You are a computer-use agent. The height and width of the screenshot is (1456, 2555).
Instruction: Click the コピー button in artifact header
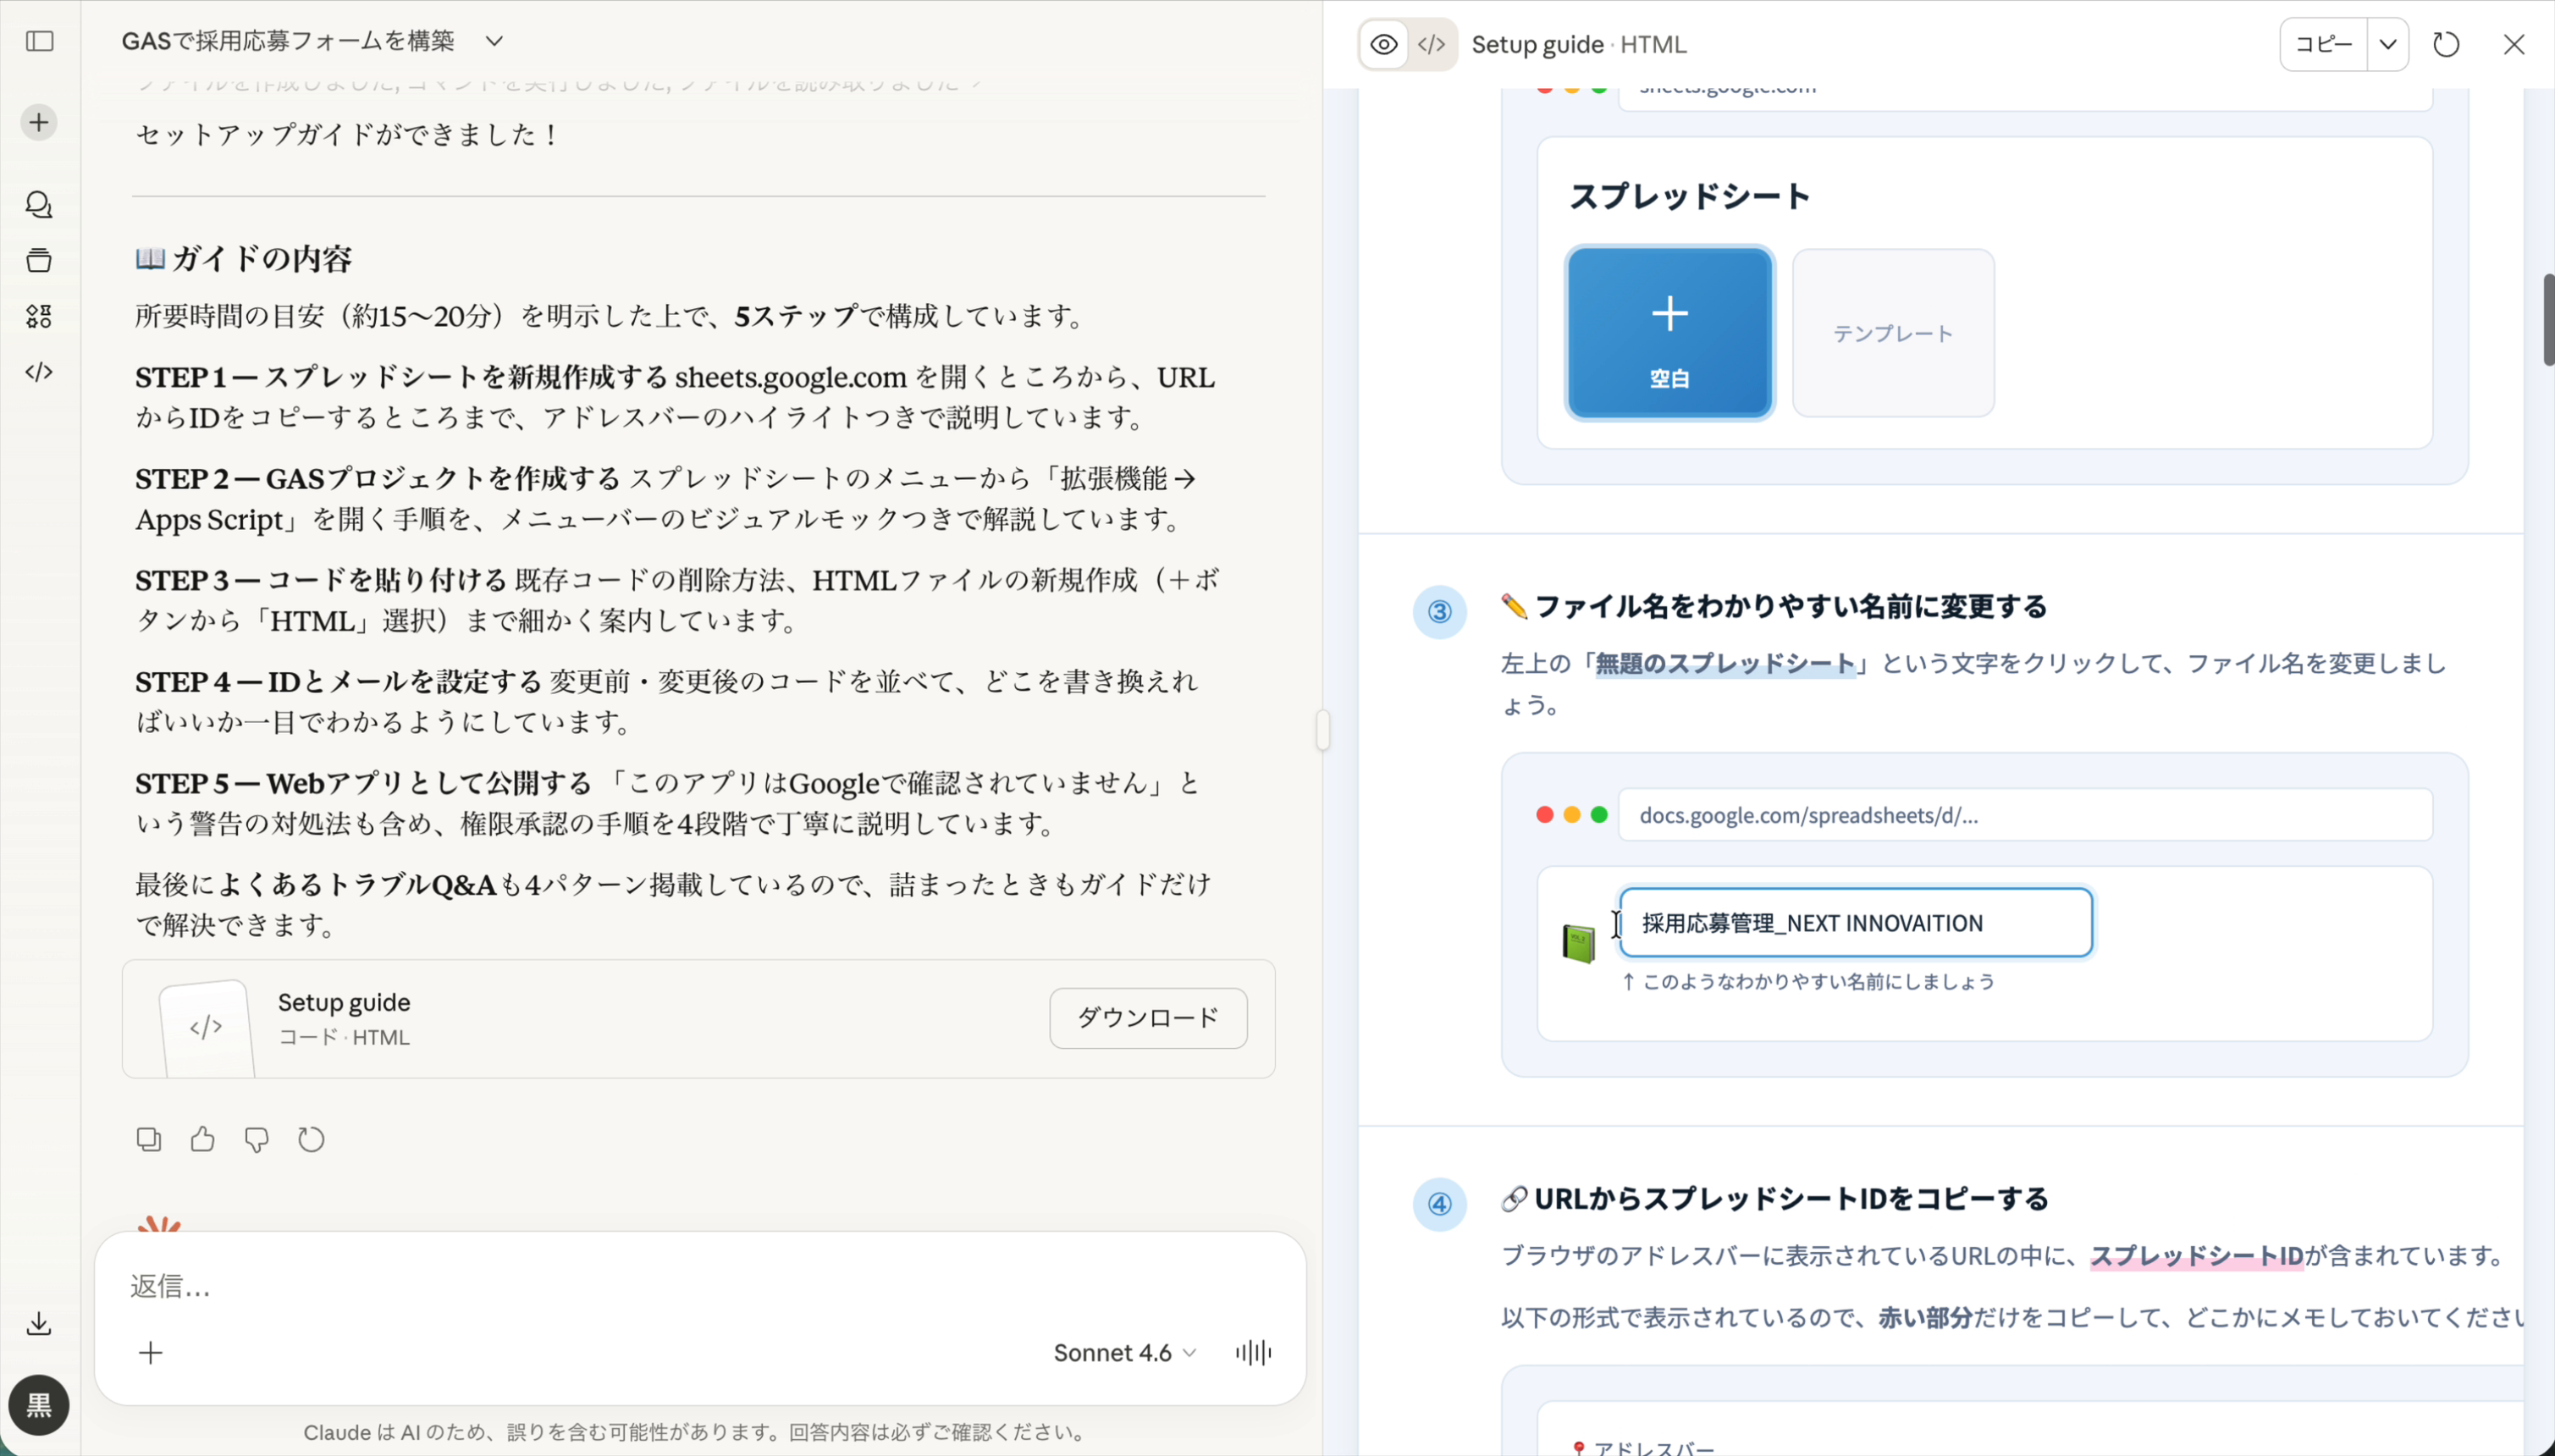click(2323, 44)
